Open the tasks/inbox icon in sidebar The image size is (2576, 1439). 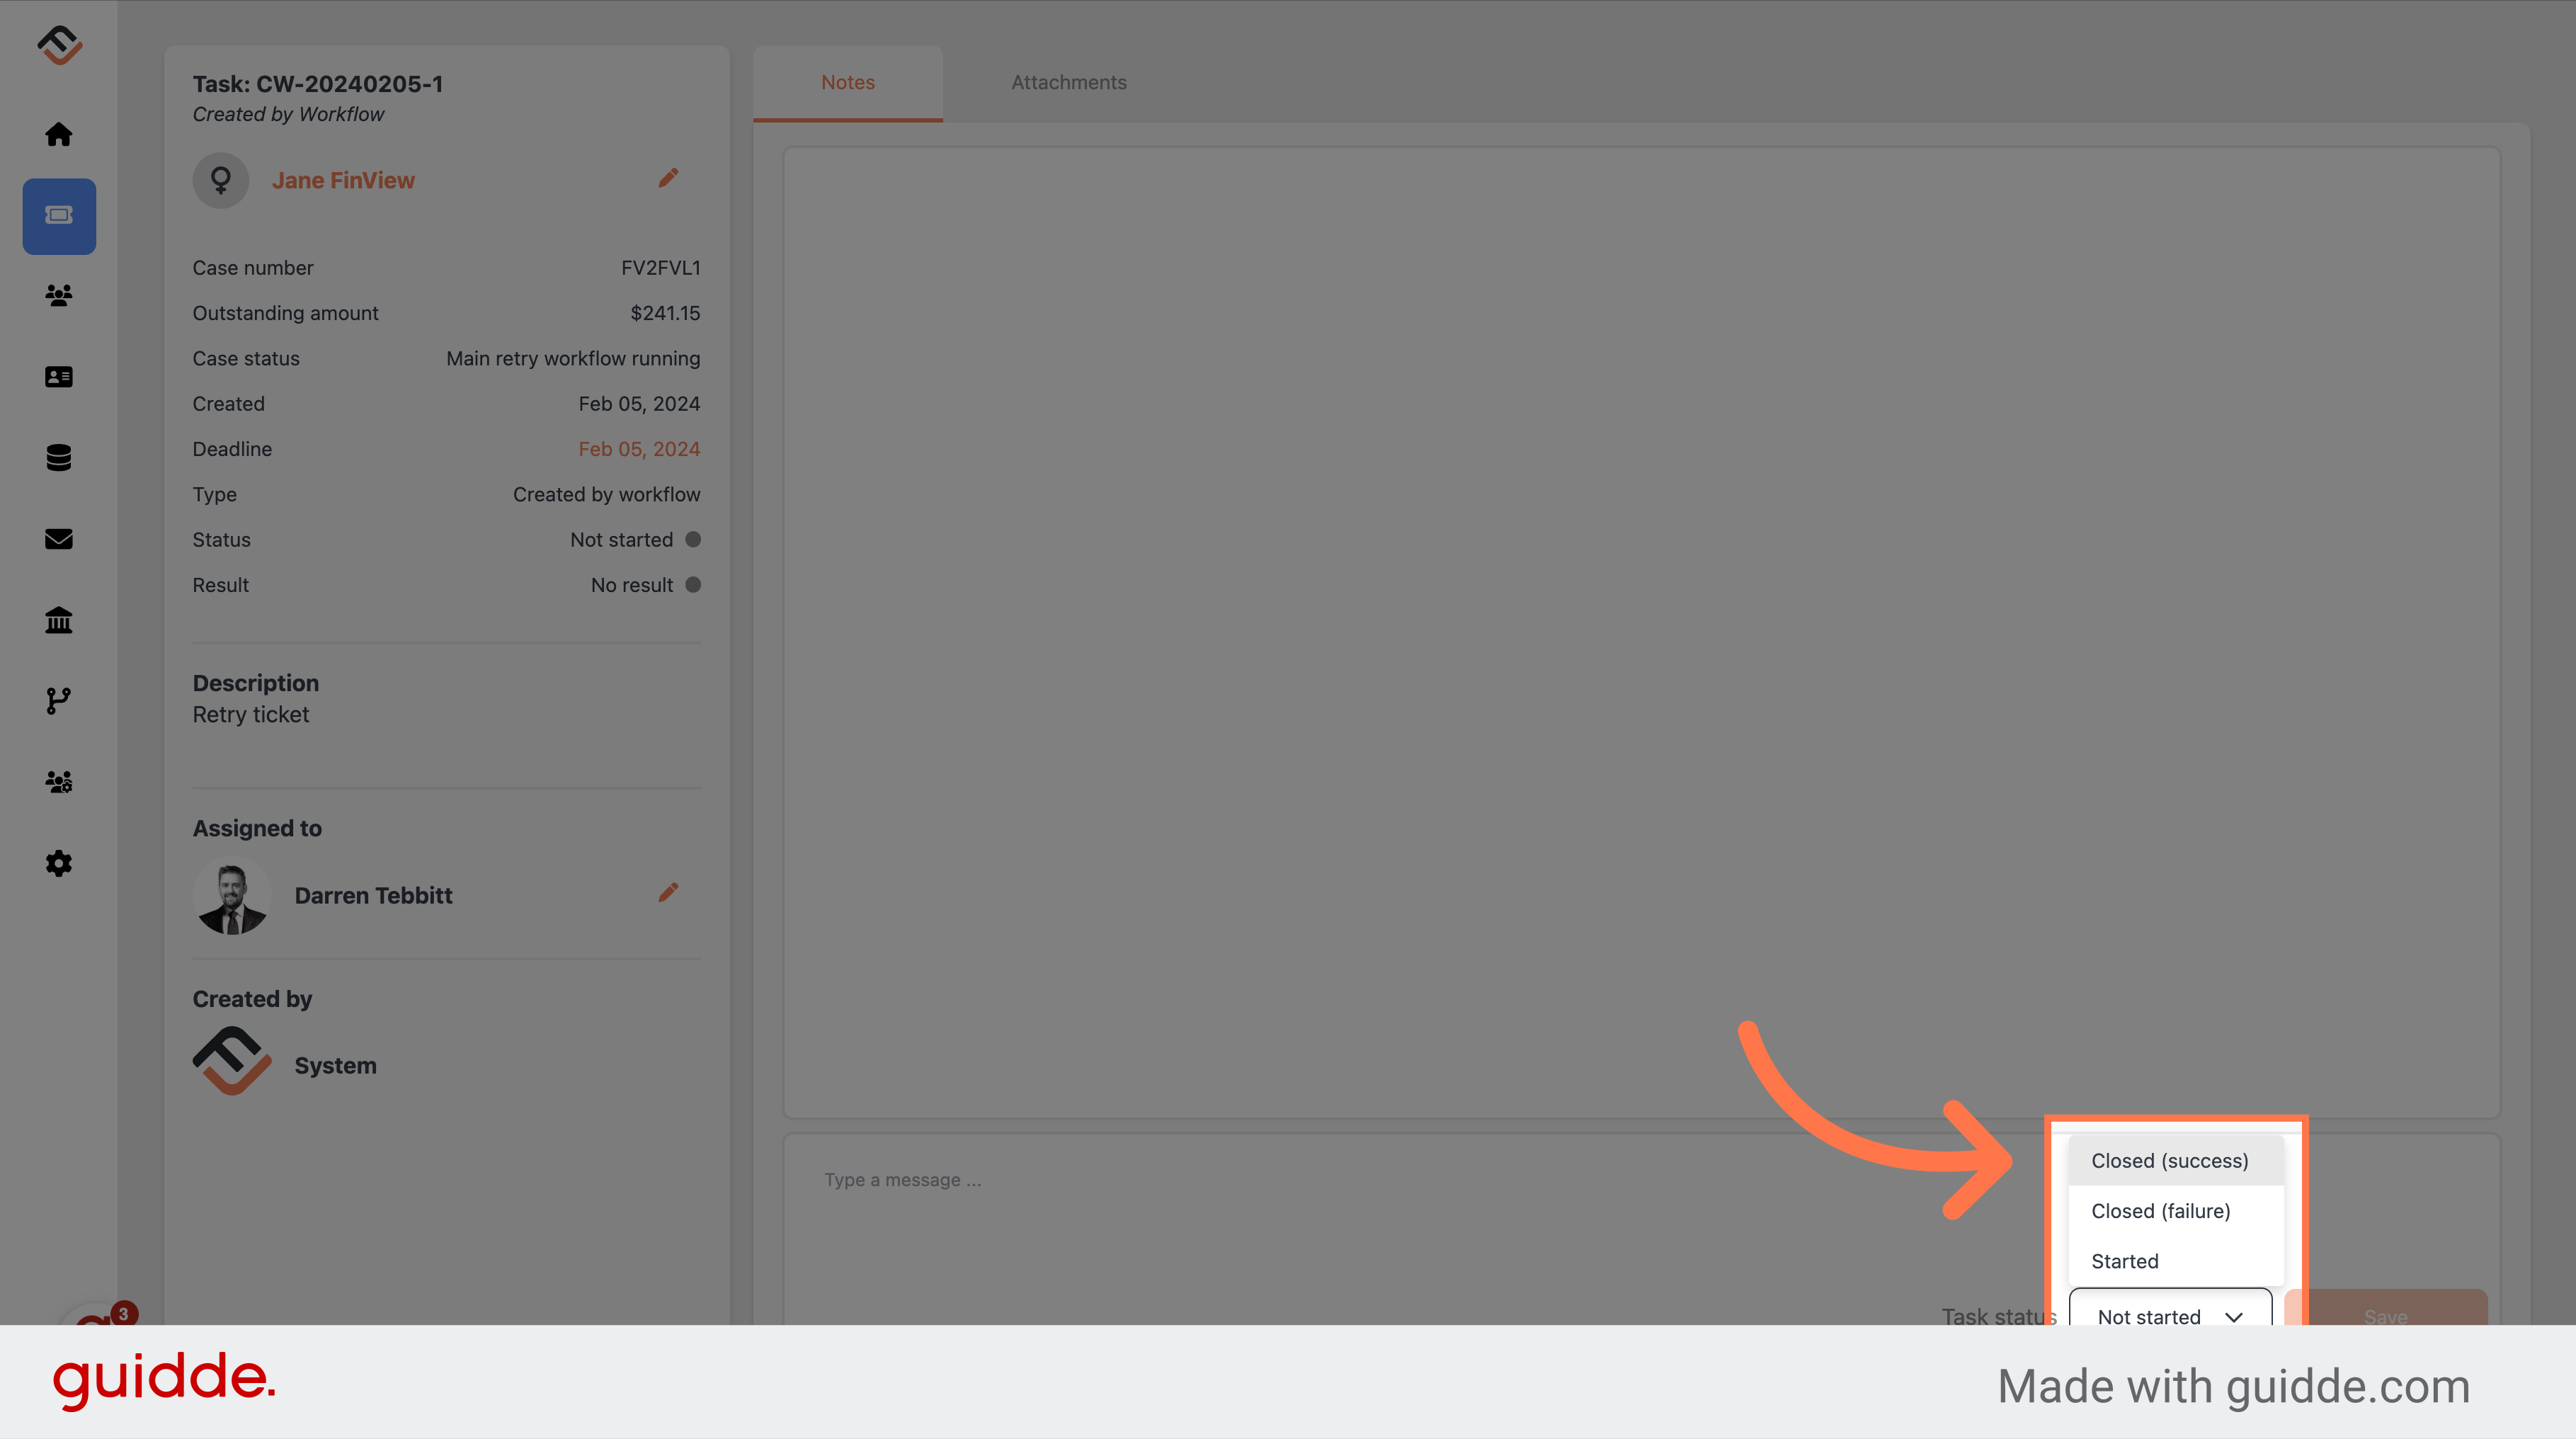click(60, 216)
